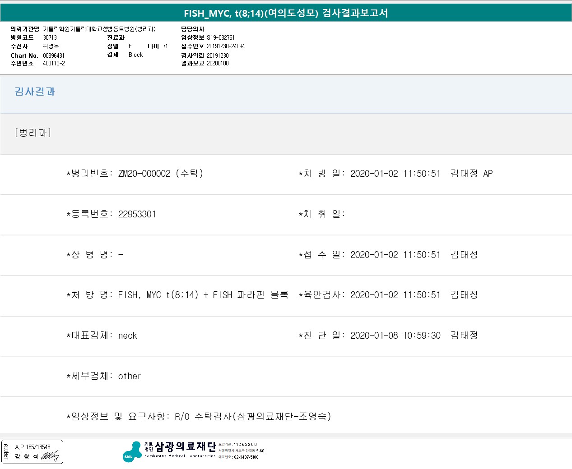Click the 임상정보 S19-032751 value

(x=221, y=37)
